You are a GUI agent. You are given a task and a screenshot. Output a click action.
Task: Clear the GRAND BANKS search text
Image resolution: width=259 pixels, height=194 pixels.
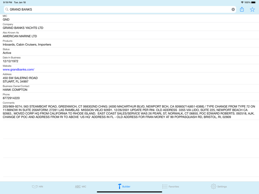coord(233,9)
